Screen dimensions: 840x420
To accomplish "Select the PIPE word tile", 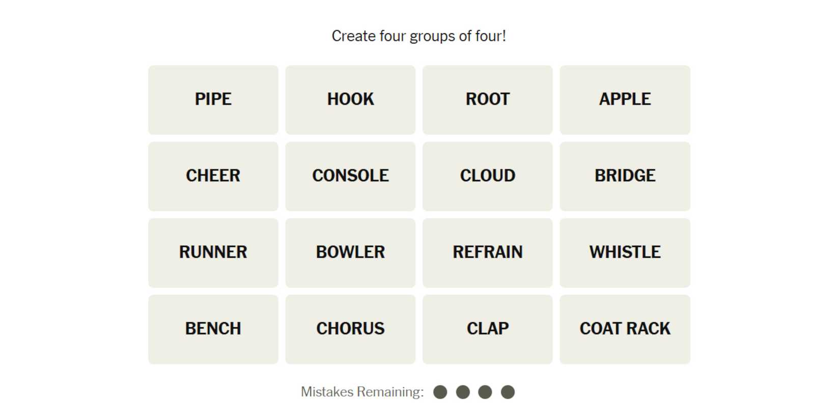I will 213,99.
